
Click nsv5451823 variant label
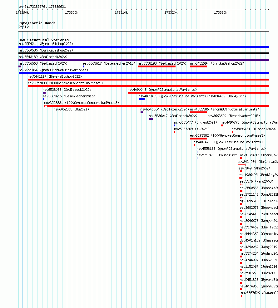[x=259, y=280]
